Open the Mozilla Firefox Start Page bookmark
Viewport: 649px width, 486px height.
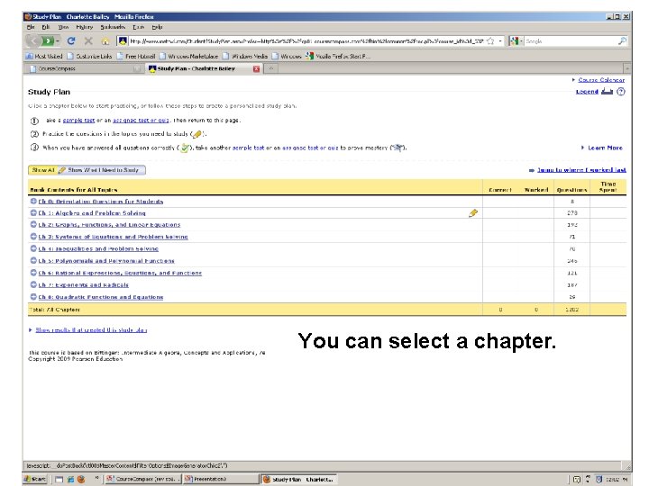(339, 56)
